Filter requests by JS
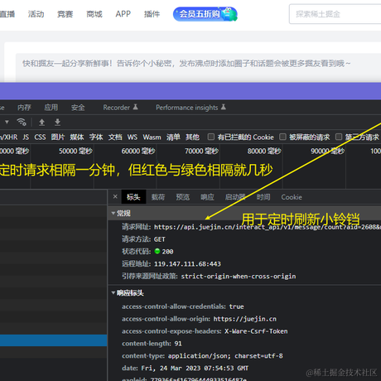Viewport: 381px width, 381px height. (x=26, y=137)
